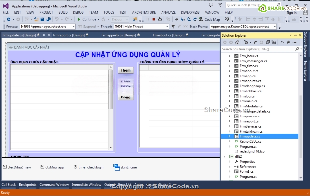The height and width of the screenshot is (196, 310).
Task: Click Sync with Active Document icon
Action: [255, 42]
